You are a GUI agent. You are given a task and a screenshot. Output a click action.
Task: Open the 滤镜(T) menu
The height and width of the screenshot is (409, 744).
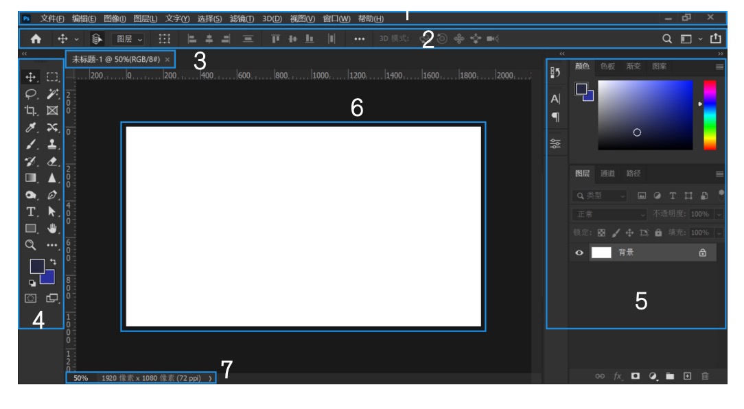242,19
